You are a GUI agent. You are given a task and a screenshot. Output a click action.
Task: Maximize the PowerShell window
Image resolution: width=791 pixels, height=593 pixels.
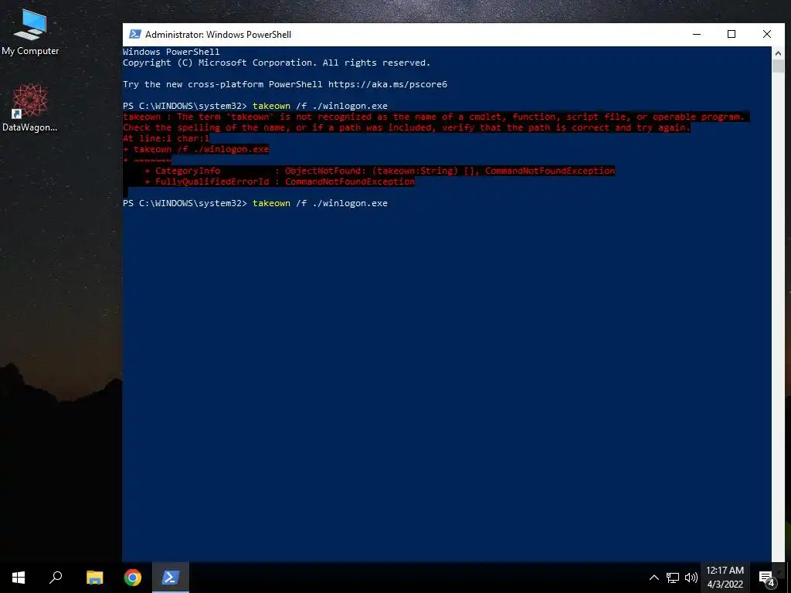point(732,34)
